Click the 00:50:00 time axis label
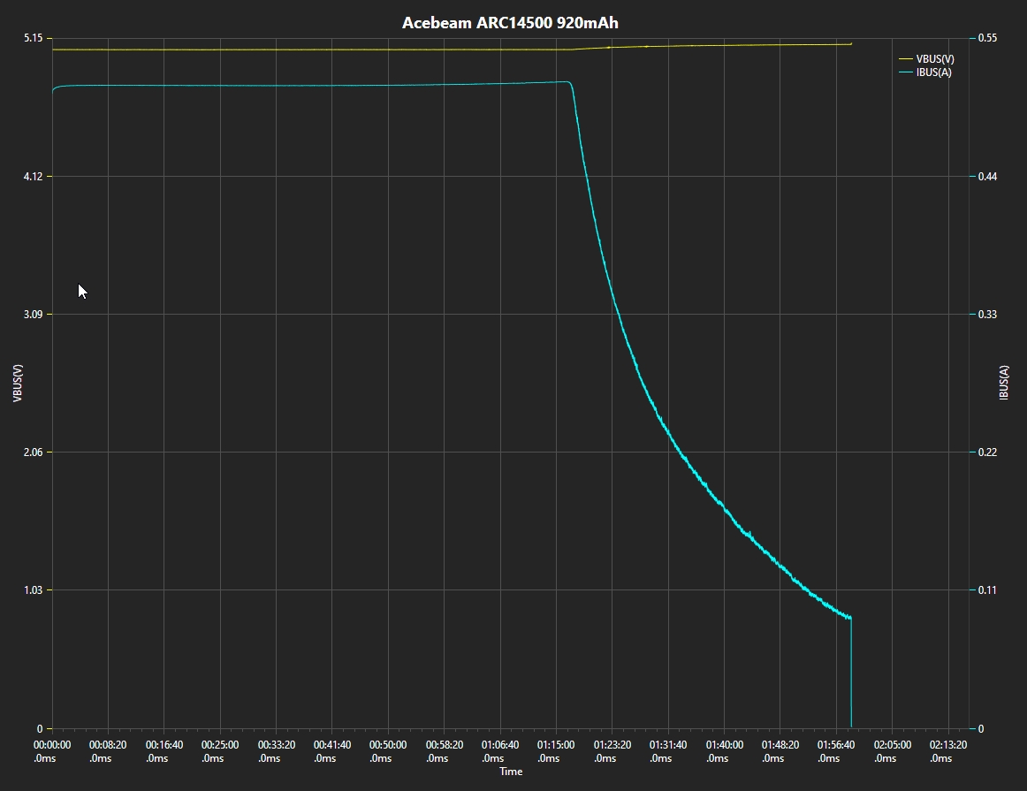 click(x=388, y=752)
